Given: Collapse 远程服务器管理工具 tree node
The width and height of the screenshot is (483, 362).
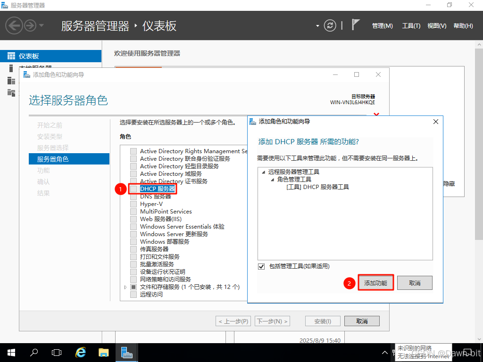Looking at the screenshot, I should point(263,172).
